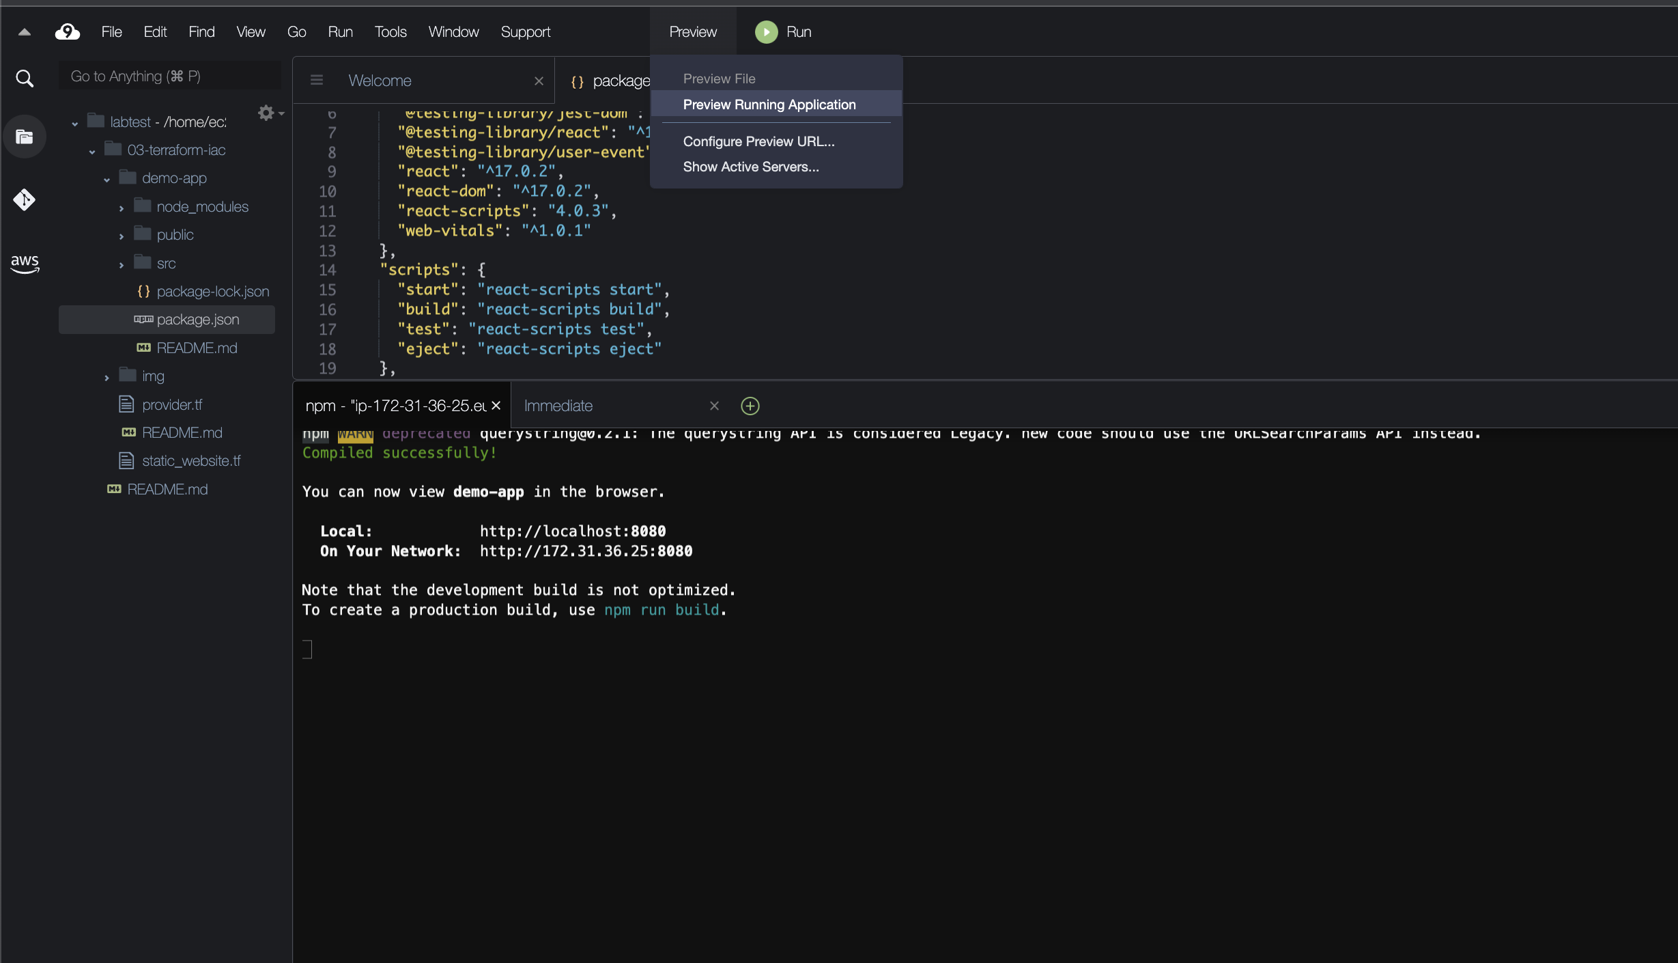
Task: Select Preview File menu entry
Action: [x=776, y=79]
